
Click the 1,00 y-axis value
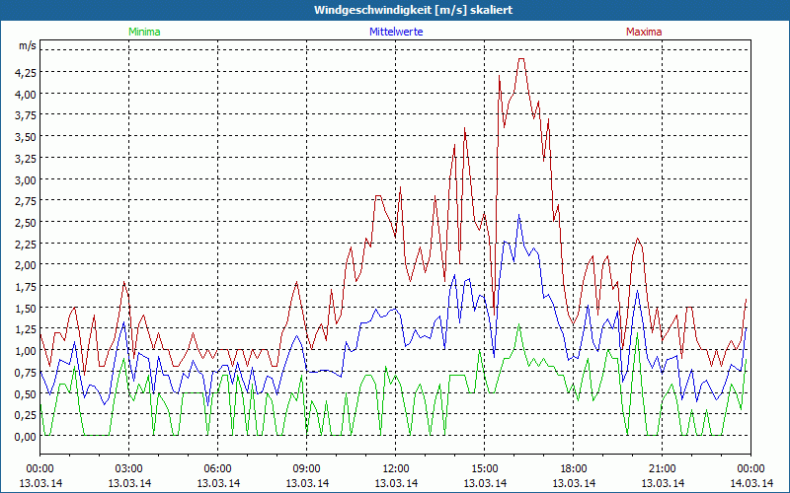(26, 351)
